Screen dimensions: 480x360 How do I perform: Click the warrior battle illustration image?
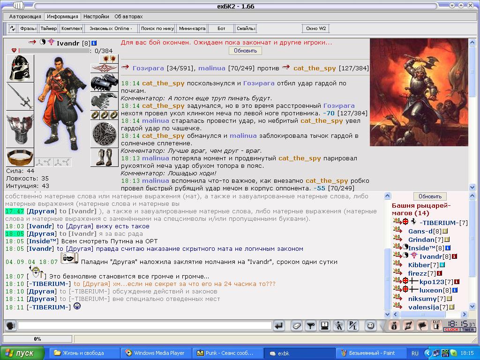(x=419, y=92)
